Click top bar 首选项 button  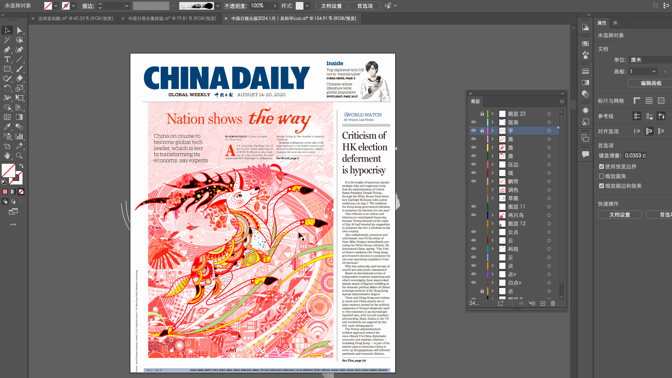tap(365, 6)
